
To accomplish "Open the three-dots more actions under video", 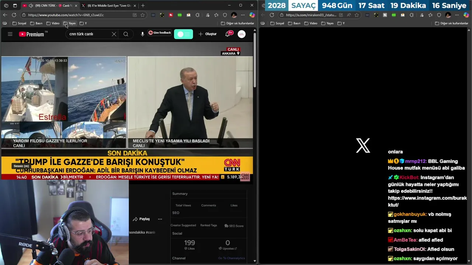I will pos(160,219).
